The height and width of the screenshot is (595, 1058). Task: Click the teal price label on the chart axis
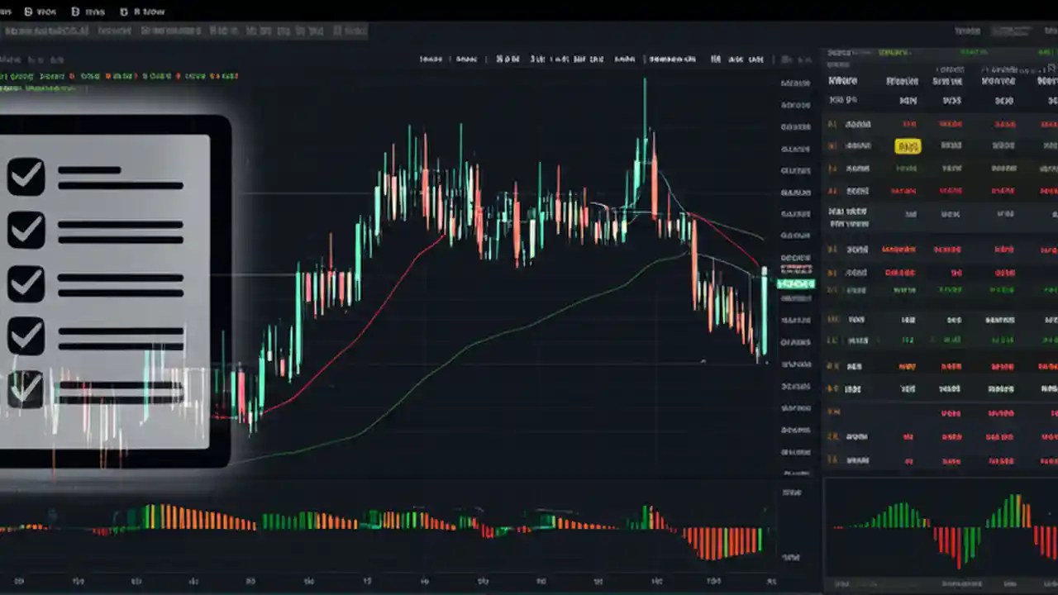(795, 283)
